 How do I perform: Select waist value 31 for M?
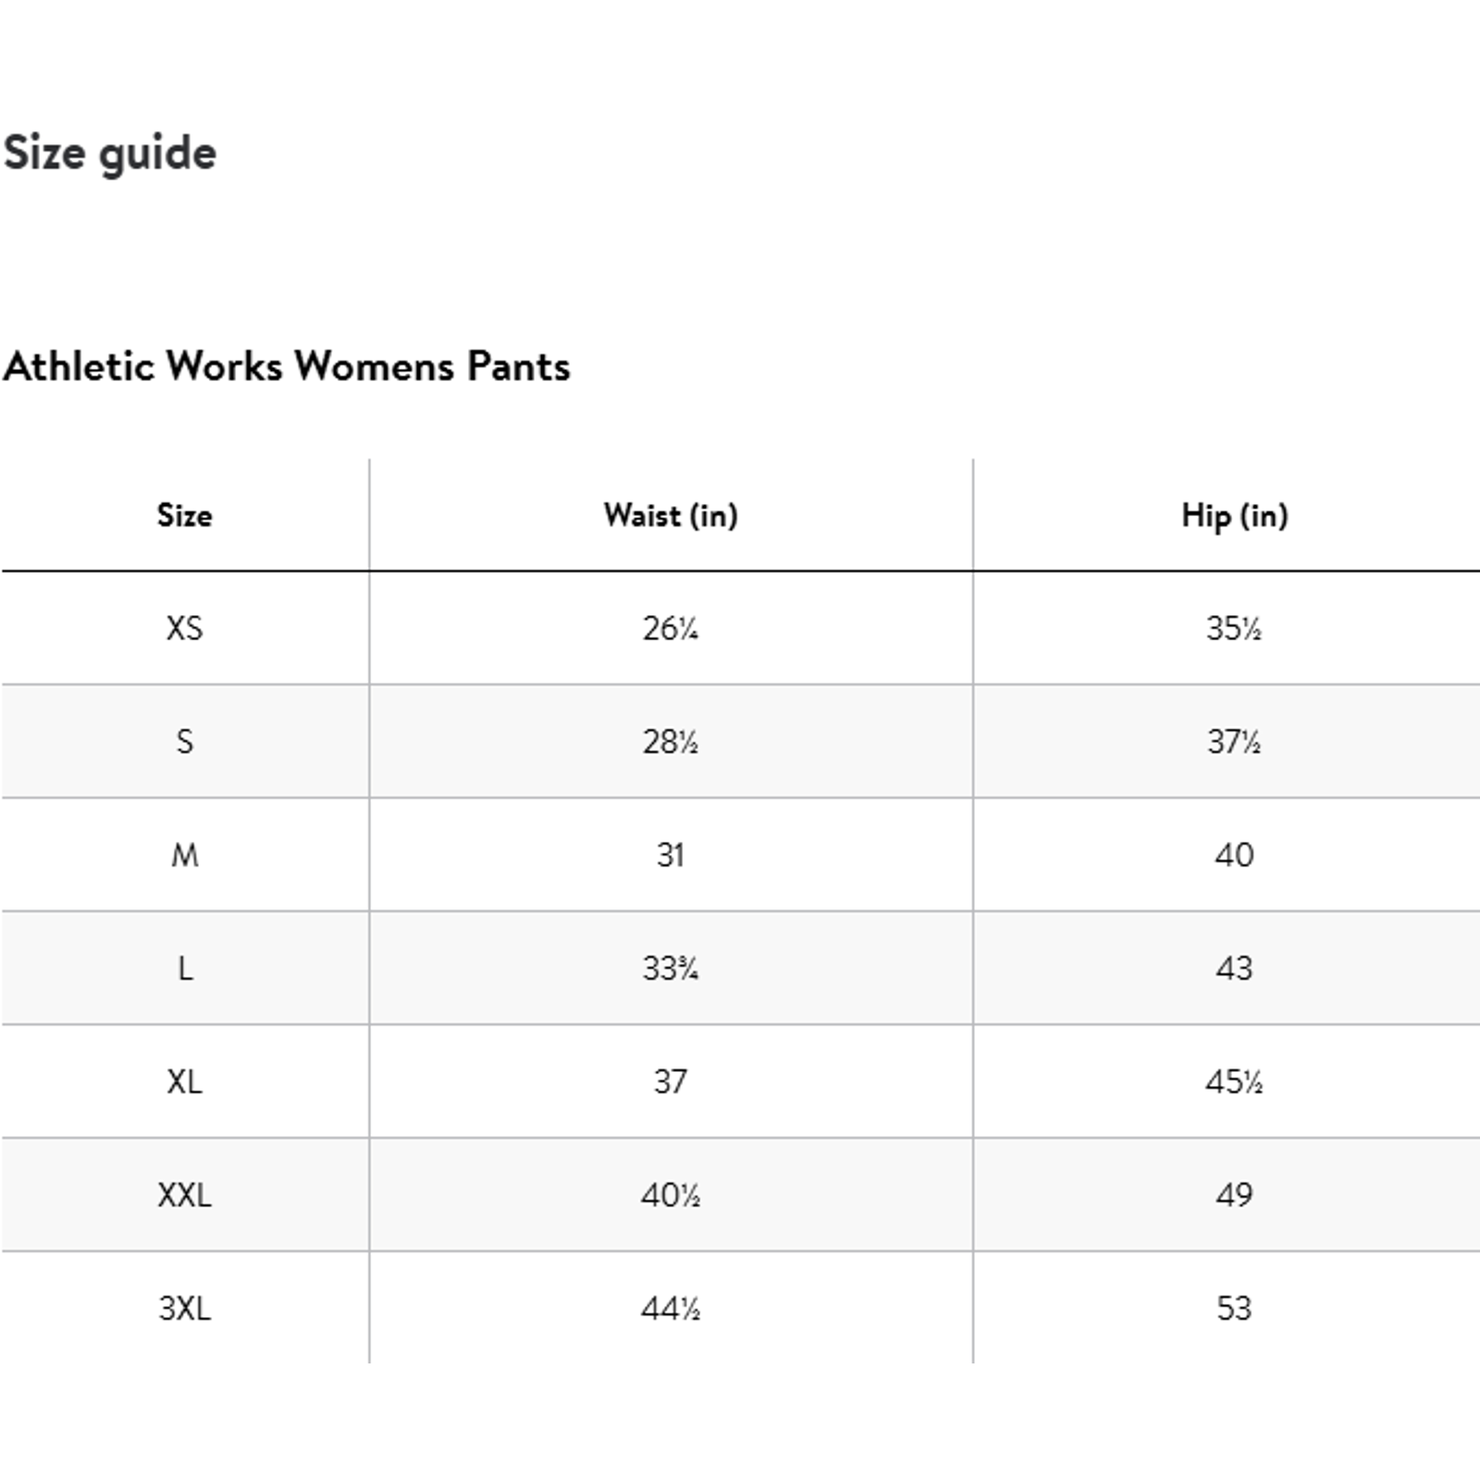tap(671, 855)
